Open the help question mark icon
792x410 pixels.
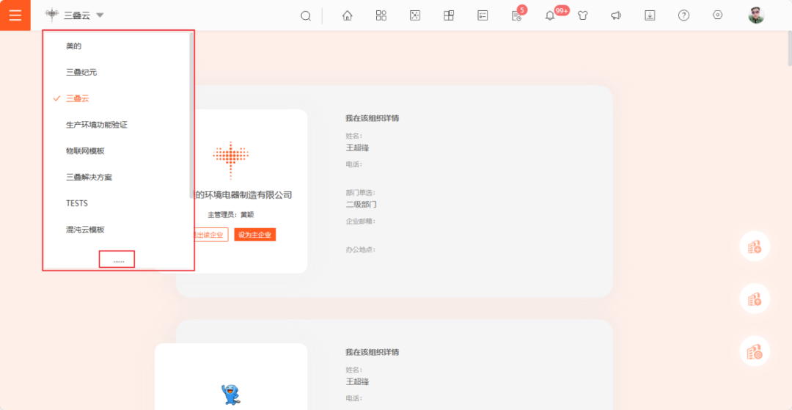click(x=683, y=15)
